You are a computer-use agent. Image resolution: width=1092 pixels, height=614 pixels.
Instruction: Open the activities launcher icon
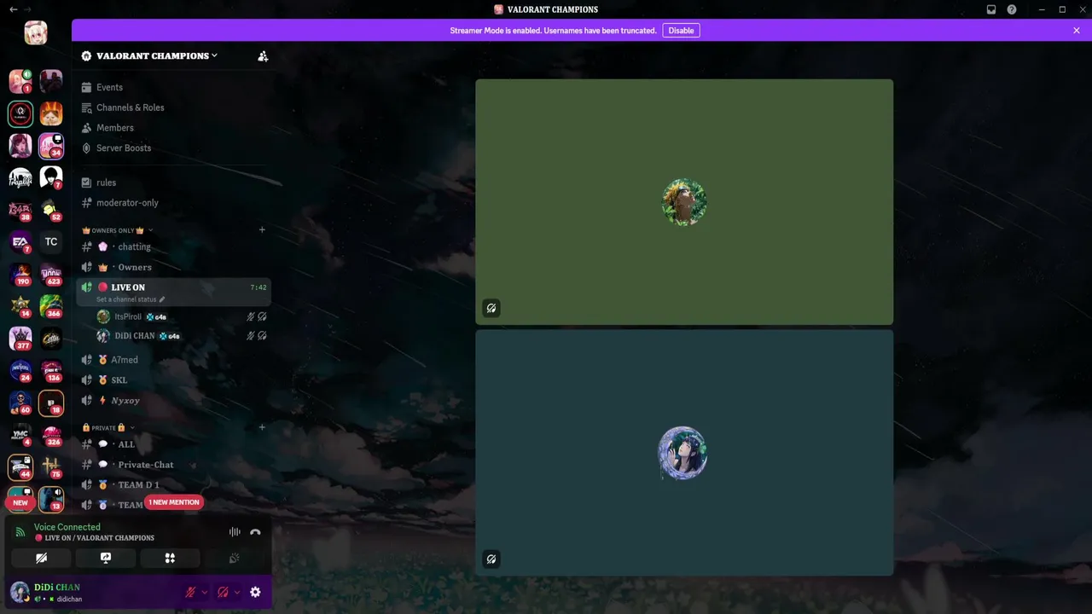[170, 558]
